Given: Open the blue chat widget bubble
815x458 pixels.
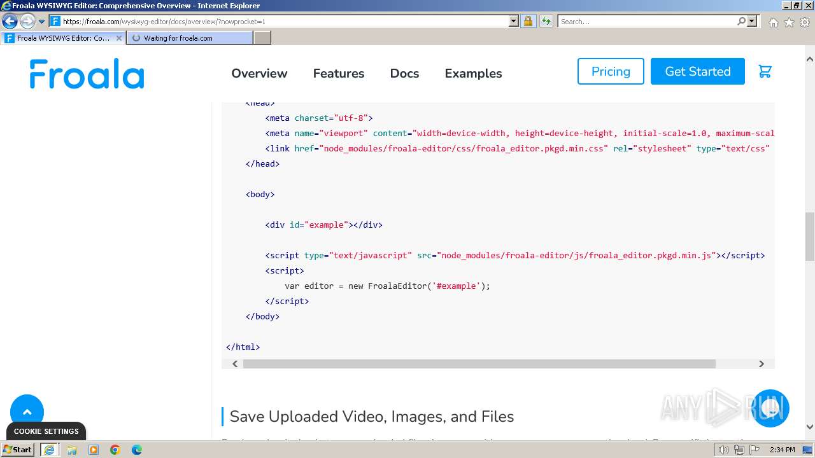Looking at the screenshot, I should coord(770,408).
